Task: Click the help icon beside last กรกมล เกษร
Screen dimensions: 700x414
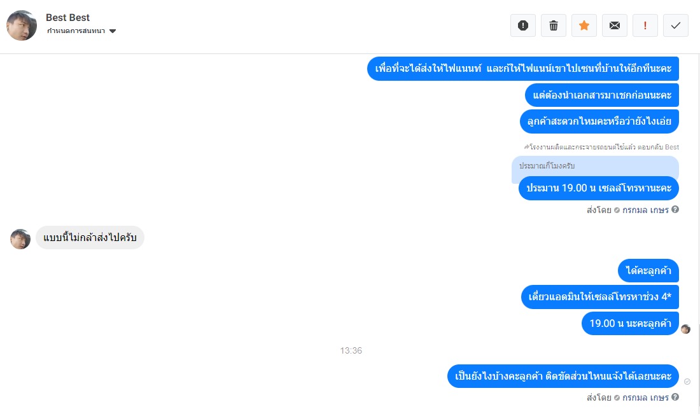Action: pyautogui.click(x=675, y=397)
